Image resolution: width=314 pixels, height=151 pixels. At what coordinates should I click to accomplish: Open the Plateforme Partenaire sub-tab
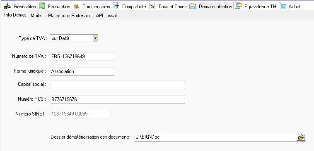(x=70, y=16)
